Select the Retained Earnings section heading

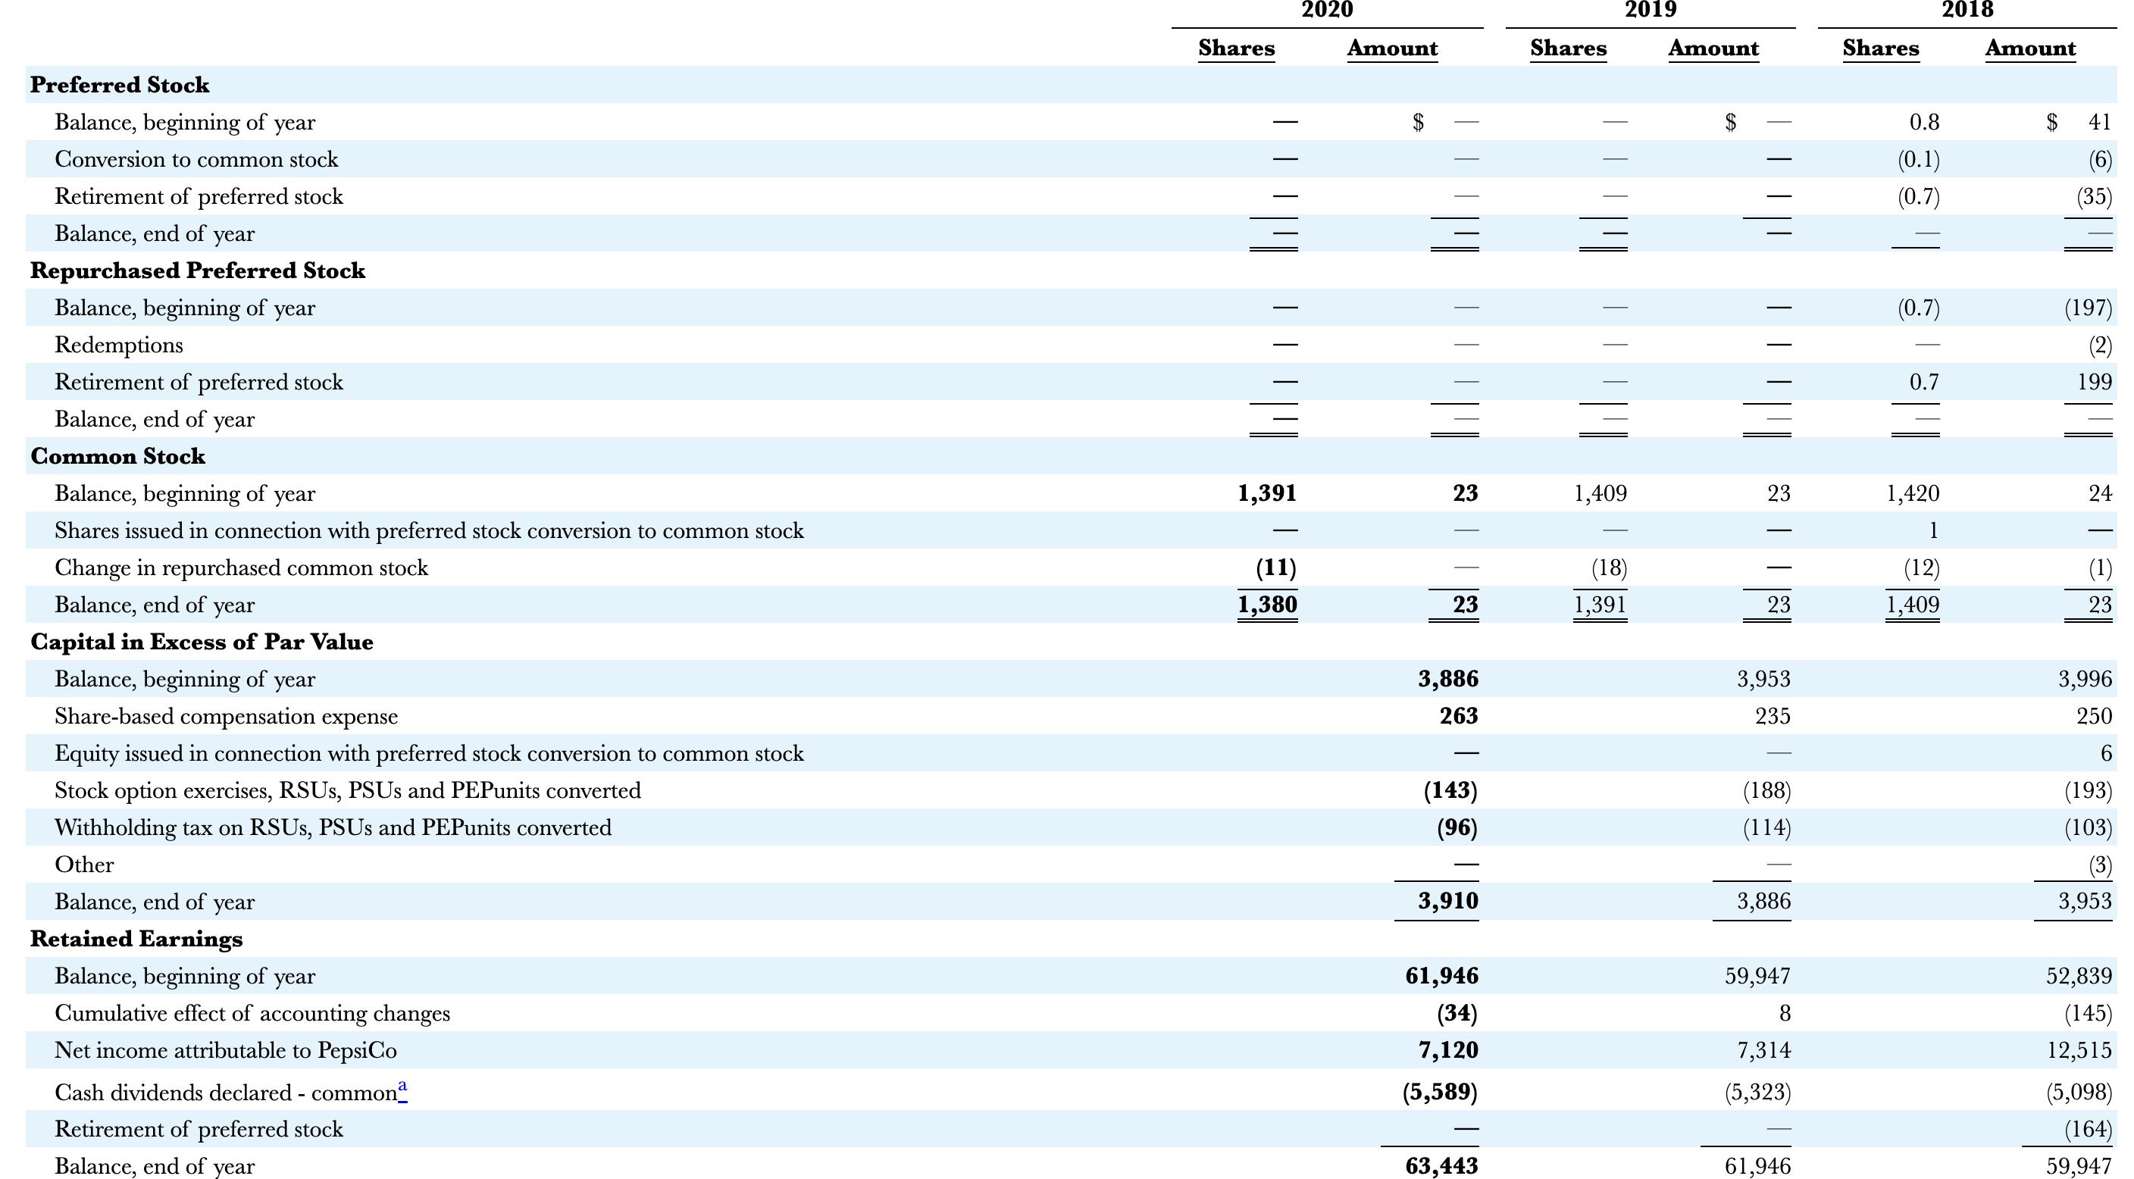pyautogui.click(x=136, y=939)
